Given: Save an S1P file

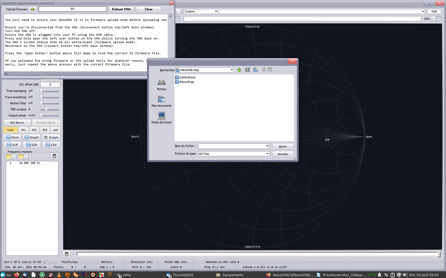Looking at the screenshot, I should 13,145.
